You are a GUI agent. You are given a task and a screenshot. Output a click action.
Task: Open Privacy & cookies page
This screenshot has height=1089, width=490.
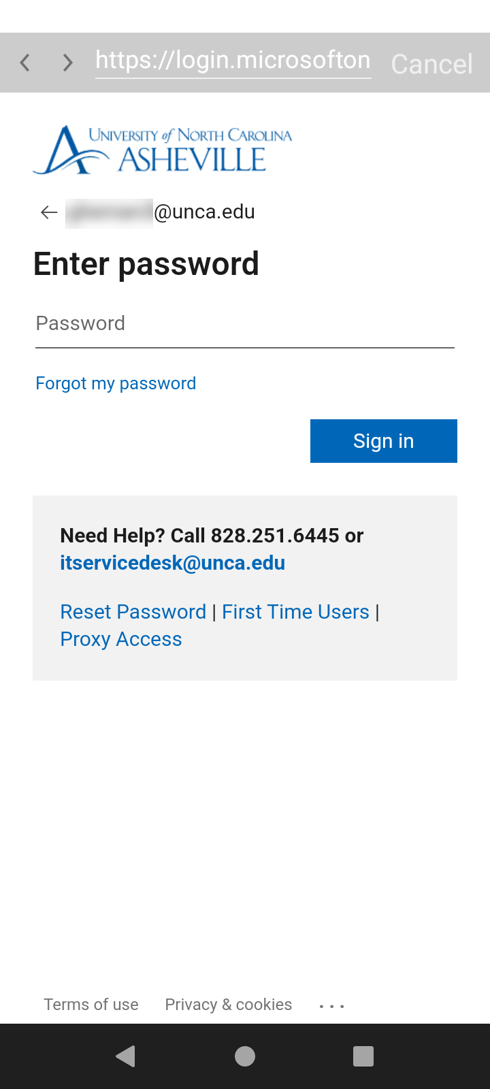228,1005
